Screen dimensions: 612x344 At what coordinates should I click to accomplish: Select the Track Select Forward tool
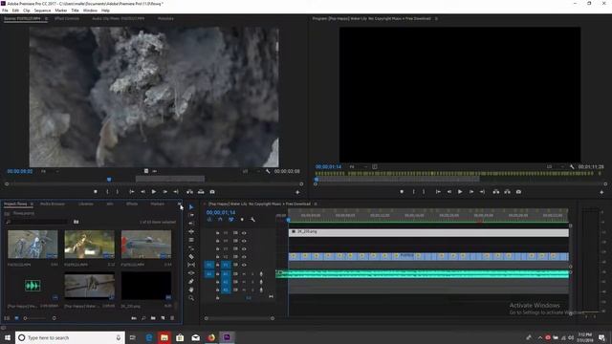pyautogui.click(x=191, y=215)
